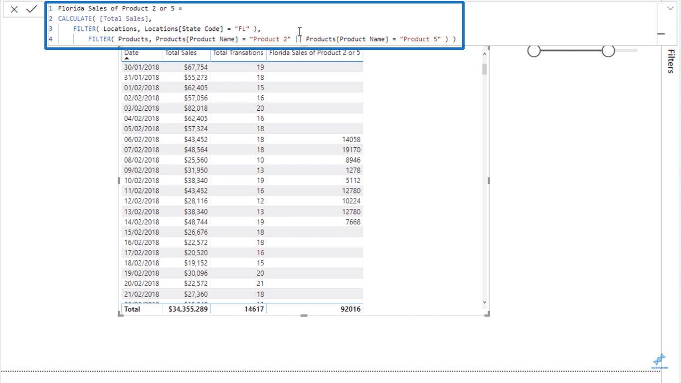
Task: Click the $30,096 Total Sales value
Action: 195,273
